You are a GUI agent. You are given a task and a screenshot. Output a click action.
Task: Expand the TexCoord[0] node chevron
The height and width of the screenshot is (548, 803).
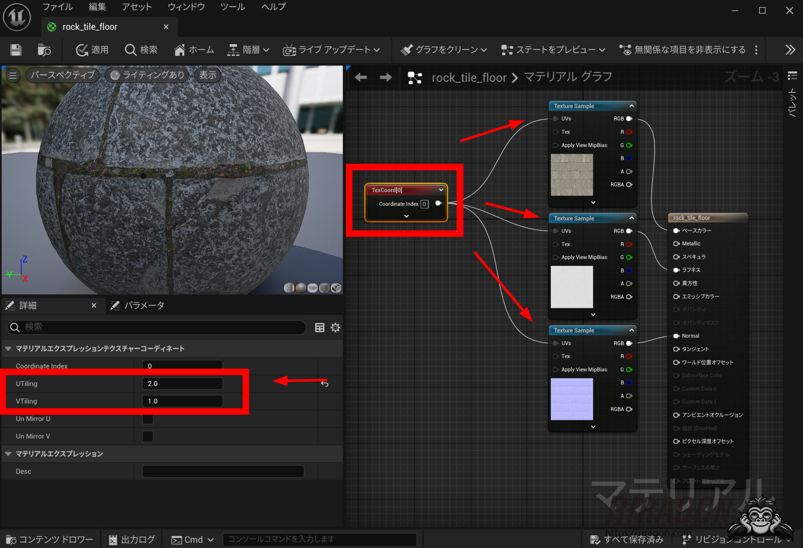406,216
